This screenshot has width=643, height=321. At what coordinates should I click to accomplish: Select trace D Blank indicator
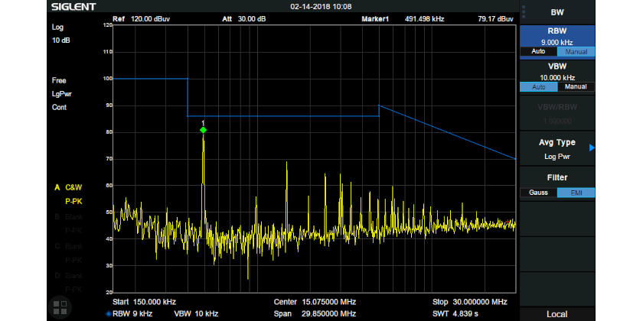pyautogui.click(x=68, y=275)
